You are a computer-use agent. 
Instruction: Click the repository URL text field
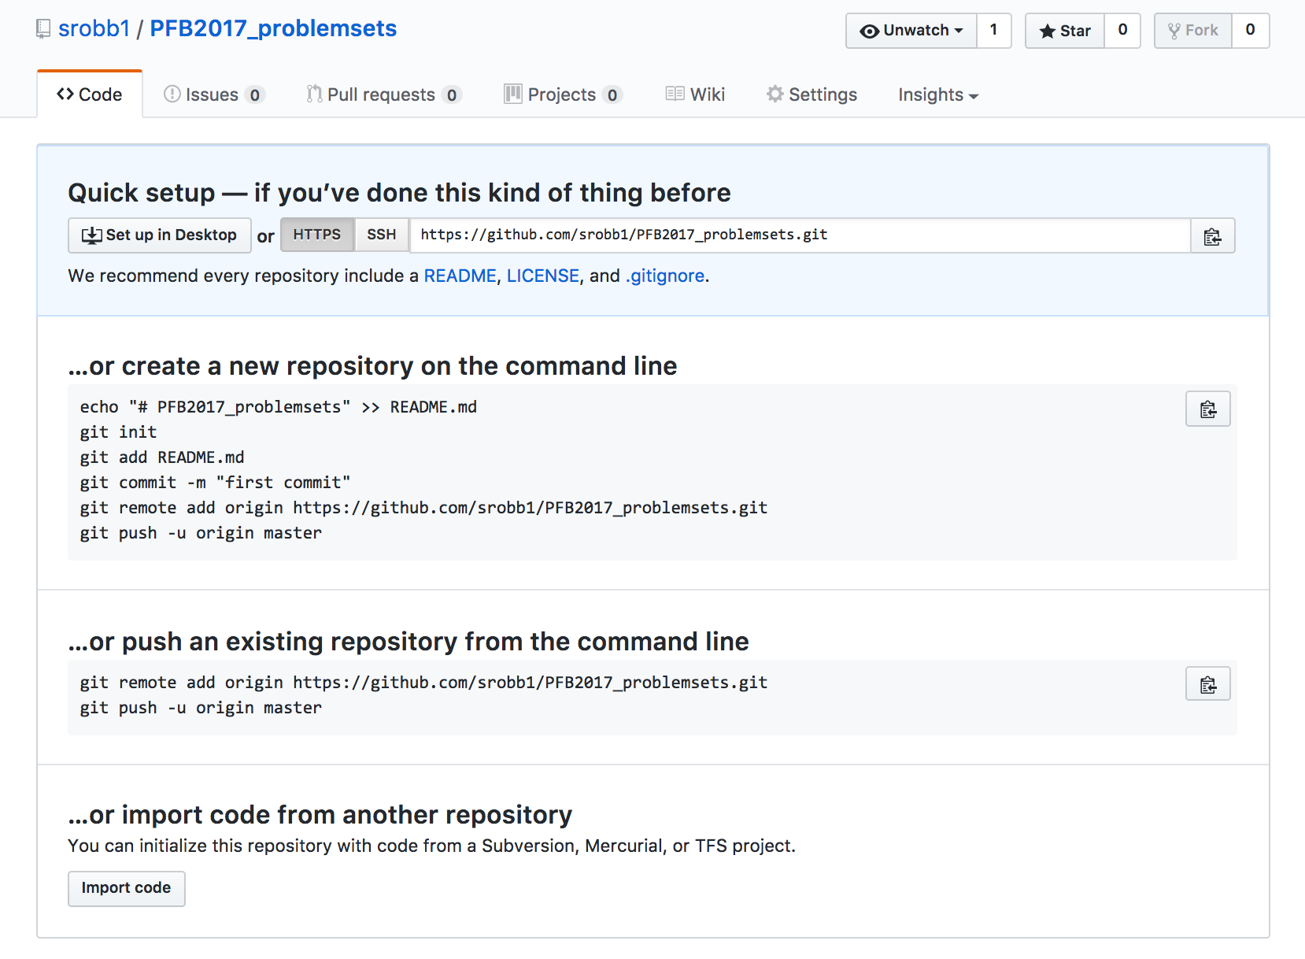800,235
